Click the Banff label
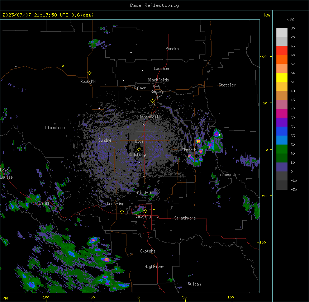309x302 pixels. pyautogui.click(x=44, y=203)
